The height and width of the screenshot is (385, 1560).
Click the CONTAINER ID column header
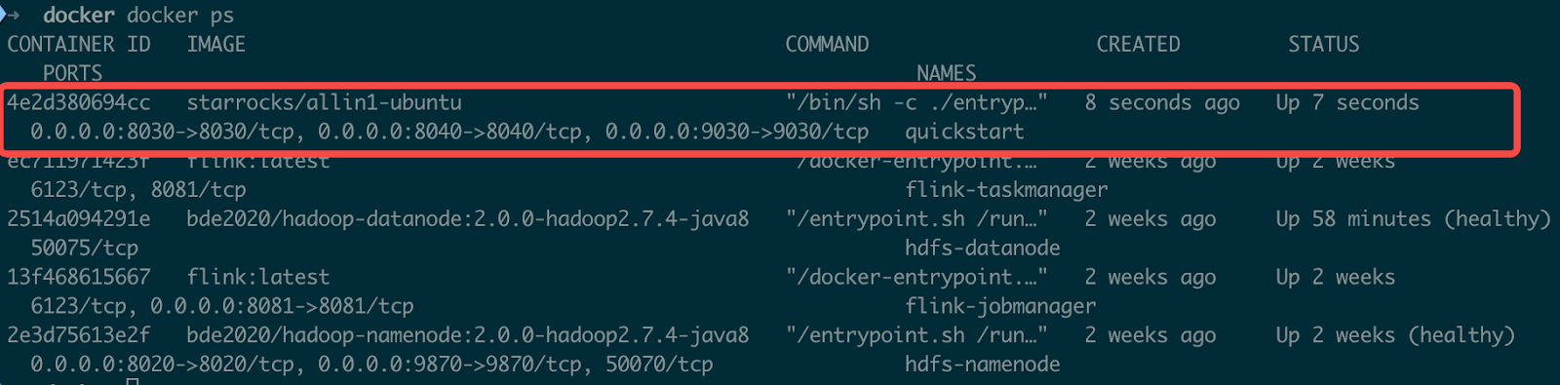point(79,44)
